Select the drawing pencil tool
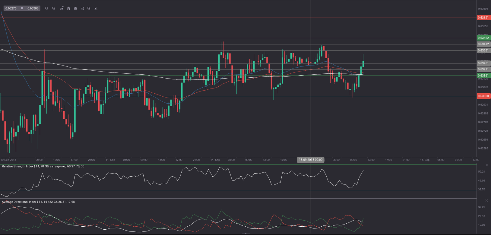 point(96,8)
